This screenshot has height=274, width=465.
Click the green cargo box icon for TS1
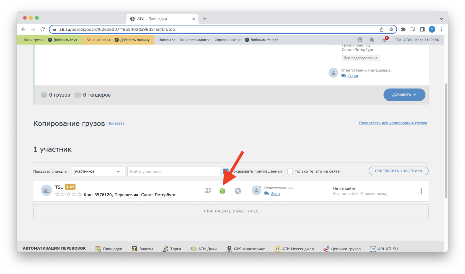tap(222, 191)
